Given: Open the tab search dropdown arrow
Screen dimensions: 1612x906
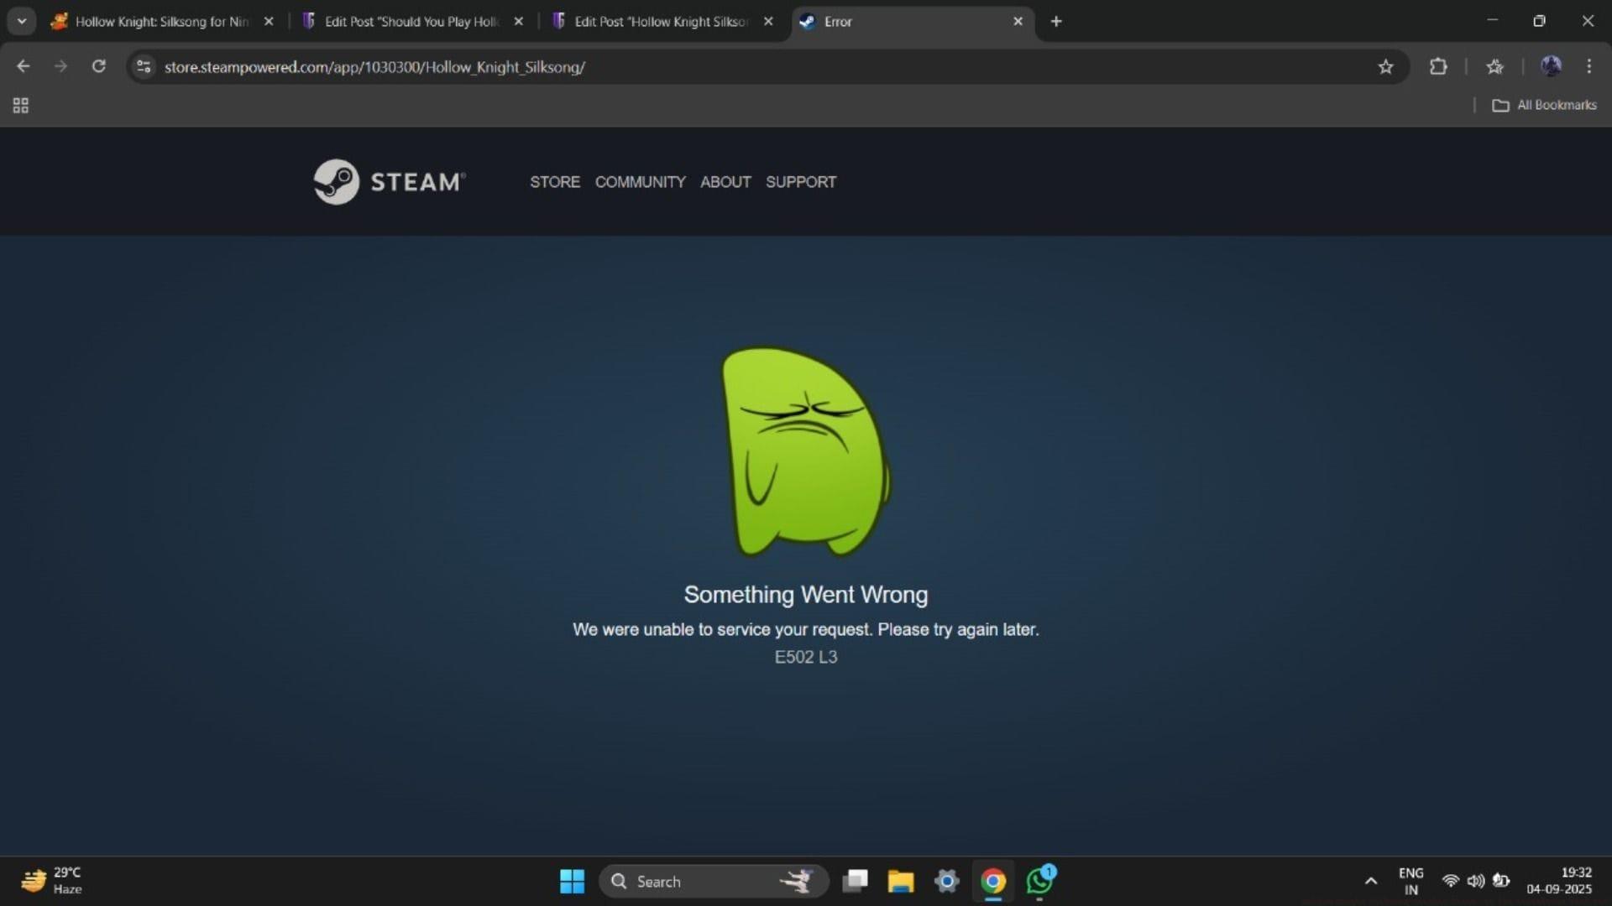Looking at the screenshot, I should [x=21, y=21].
